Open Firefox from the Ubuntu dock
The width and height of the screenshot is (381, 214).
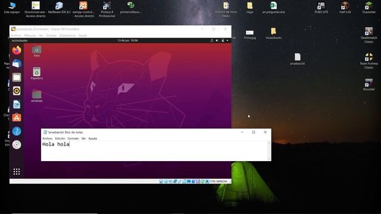[17, 50]
